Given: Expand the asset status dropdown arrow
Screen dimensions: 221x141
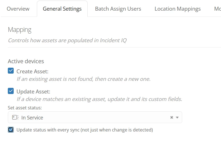Looking at the screenshot, I should (177, 117).
